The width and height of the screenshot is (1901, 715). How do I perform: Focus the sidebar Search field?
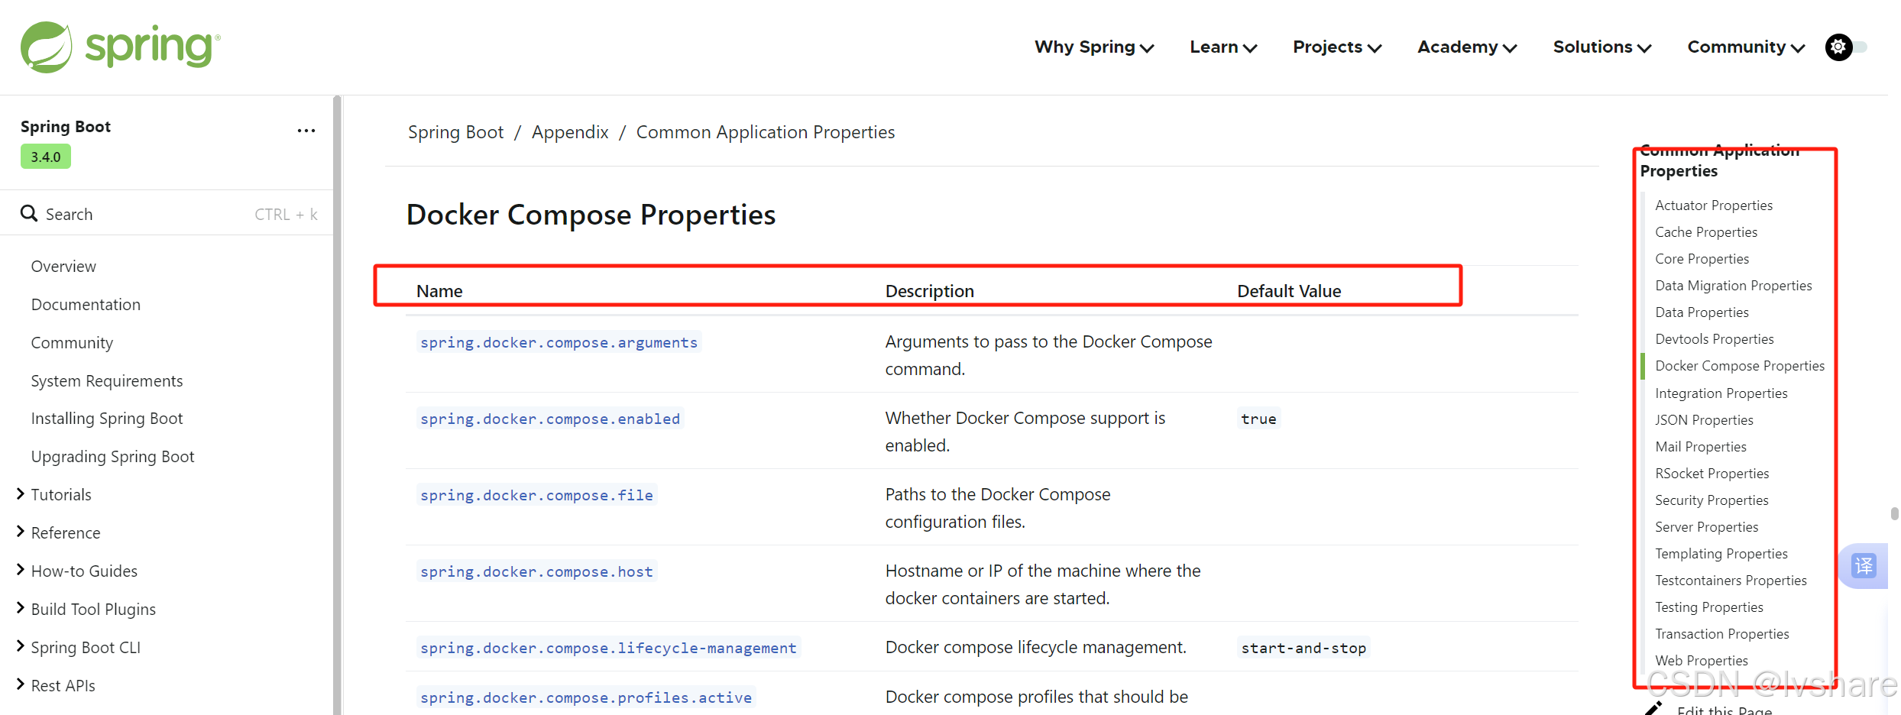(168, 214)
